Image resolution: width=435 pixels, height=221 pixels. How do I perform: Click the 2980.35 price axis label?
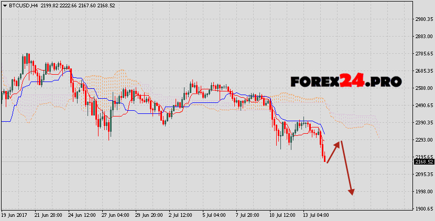(423, 19)
